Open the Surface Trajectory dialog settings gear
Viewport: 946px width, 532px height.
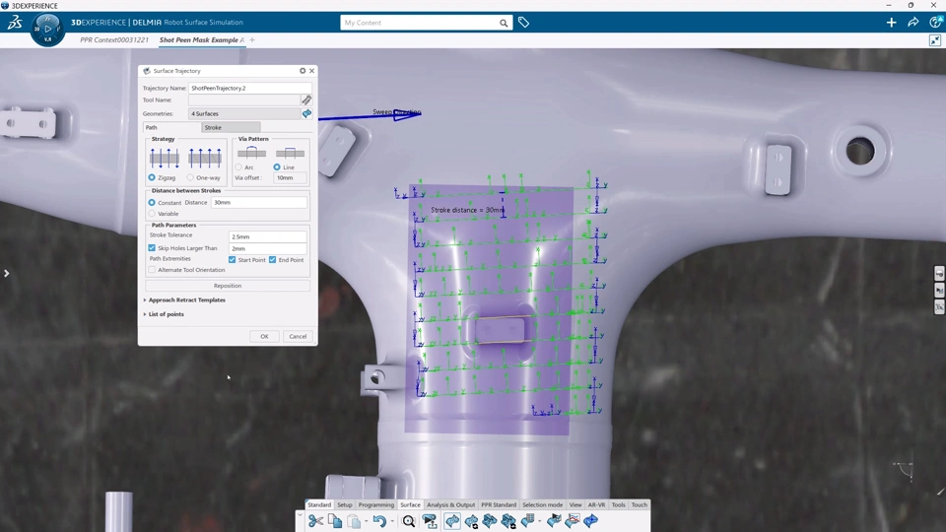(x=303, y=71)
